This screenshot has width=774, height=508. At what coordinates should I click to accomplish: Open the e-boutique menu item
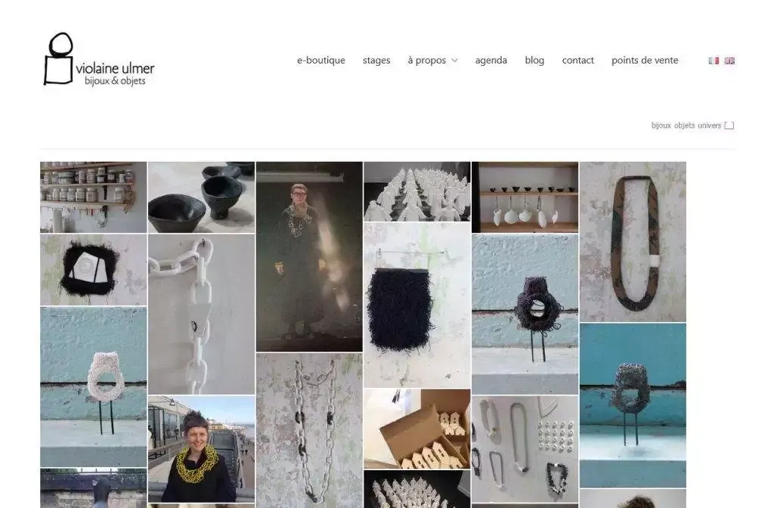320,60
